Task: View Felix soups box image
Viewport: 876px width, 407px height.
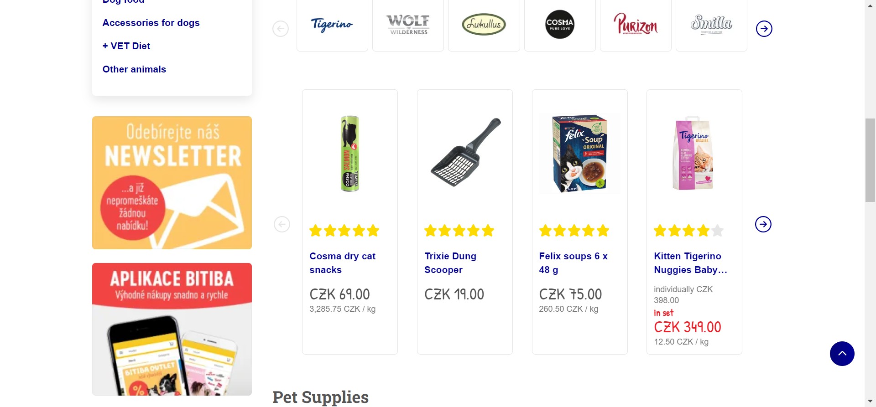Action: (x=579, y=154)
